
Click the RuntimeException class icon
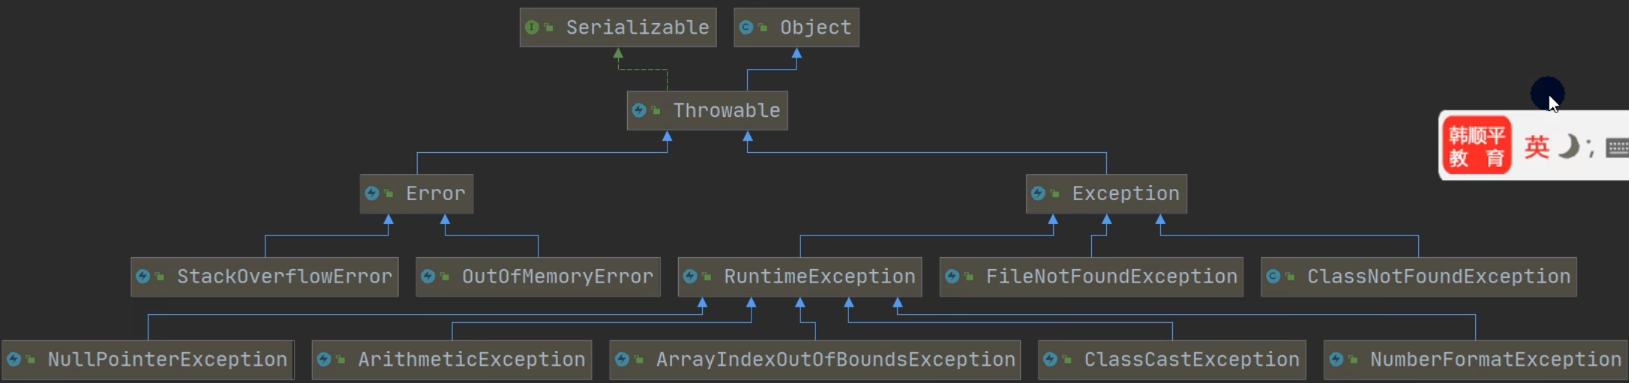690,277
